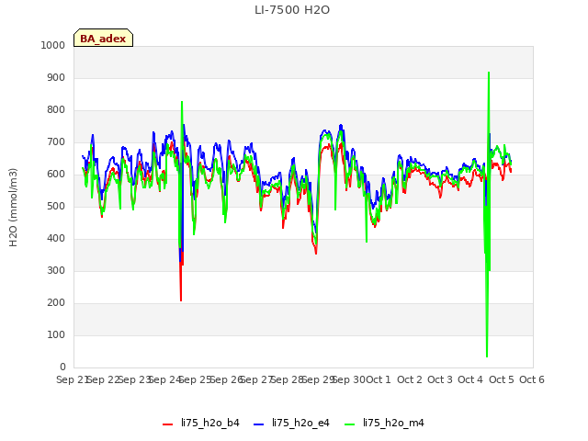Click the green li75_h2o_m4 legend swatch
This screenshot has height=441, width=588.
click(349, 424)
